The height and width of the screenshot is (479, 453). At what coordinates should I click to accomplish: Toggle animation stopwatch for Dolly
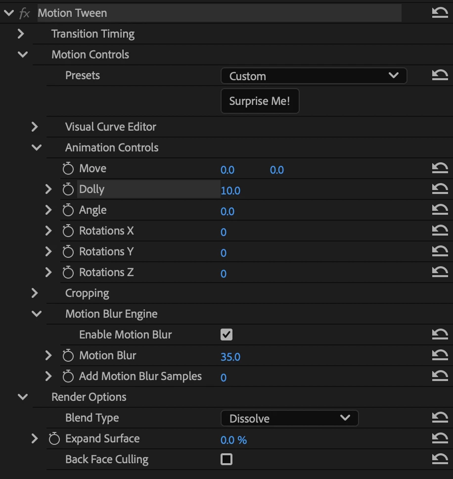click(68, 189)
